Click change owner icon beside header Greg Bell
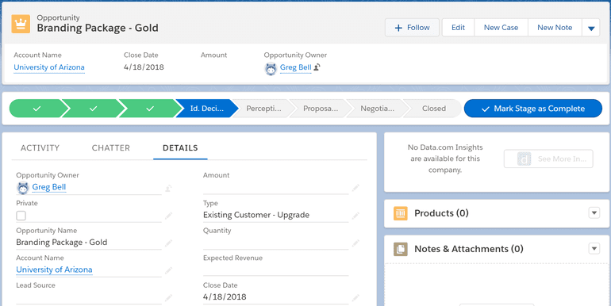Screen dimensions: 611x306 pos(317,67)
